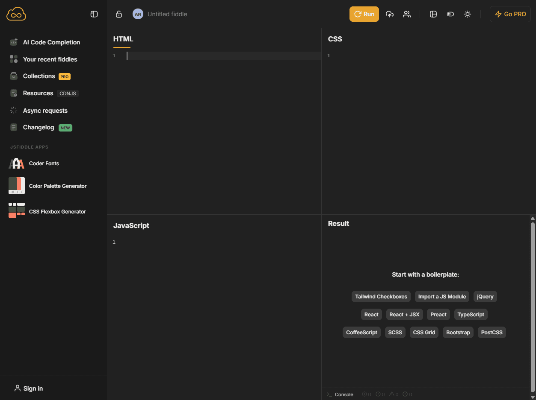Screen dimensions: 536x400
Task: Choose the React boilerplate
Action: (x=371, y=315)
